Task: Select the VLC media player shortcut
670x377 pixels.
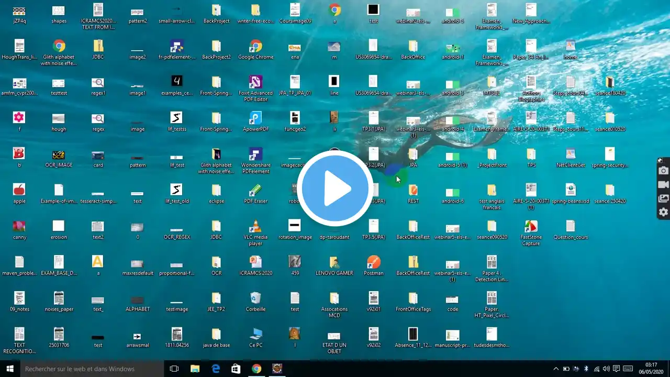Action: point(256,232)
